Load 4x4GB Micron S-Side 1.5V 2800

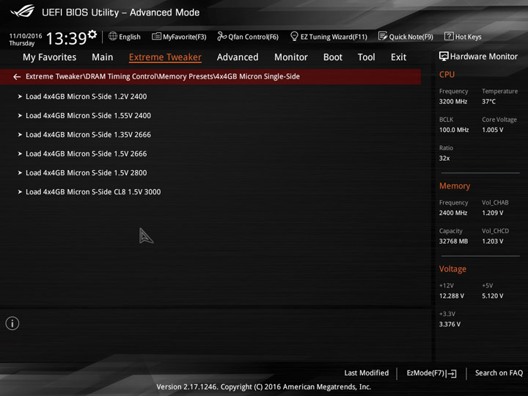[87, 173]
